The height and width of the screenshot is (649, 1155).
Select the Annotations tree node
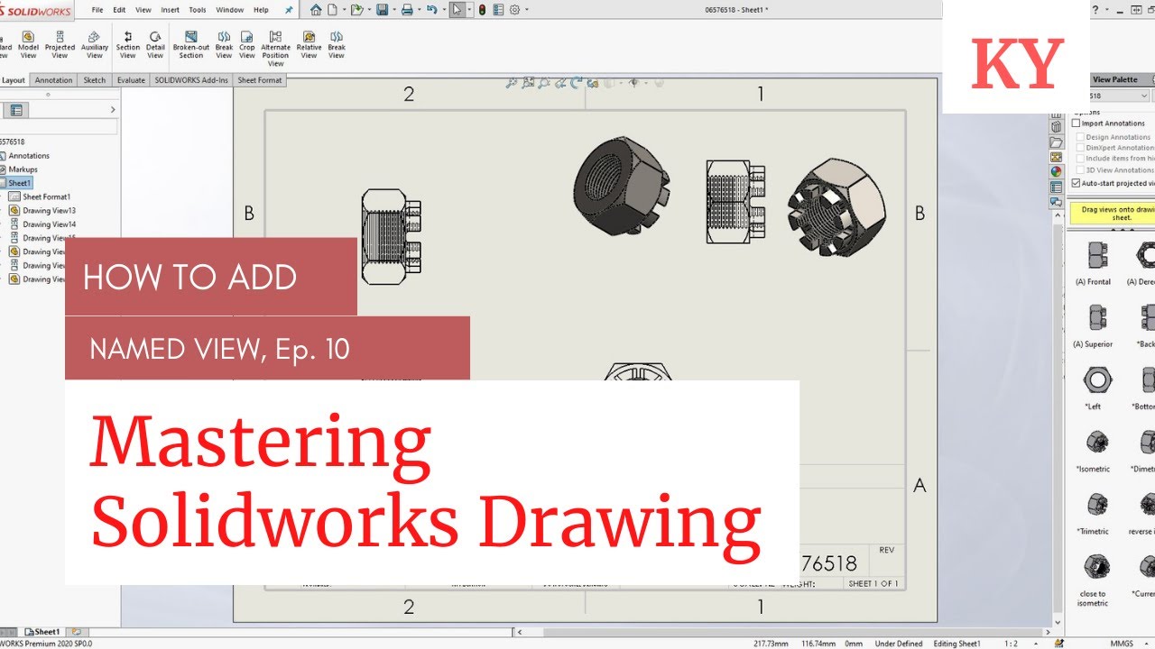click(24, 156)
